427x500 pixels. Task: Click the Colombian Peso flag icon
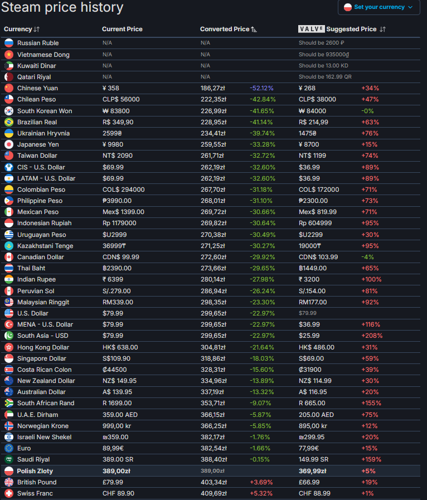[x=9, y=190]
